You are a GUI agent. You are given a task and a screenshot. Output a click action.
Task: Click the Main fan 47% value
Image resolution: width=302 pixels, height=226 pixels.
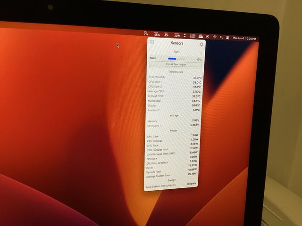click(x=199, y=60)
